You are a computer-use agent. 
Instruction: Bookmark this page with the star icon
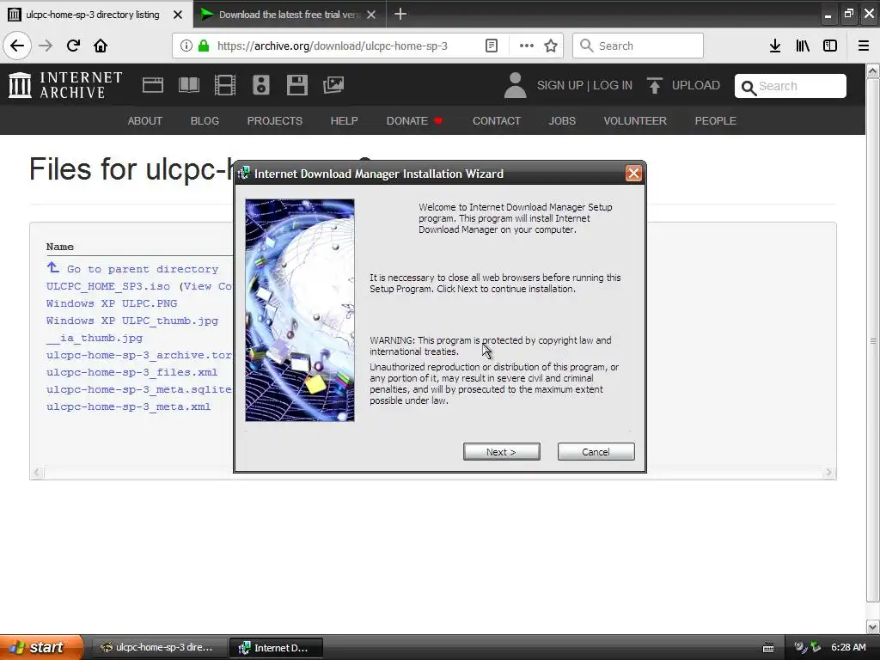coord(551,46)
